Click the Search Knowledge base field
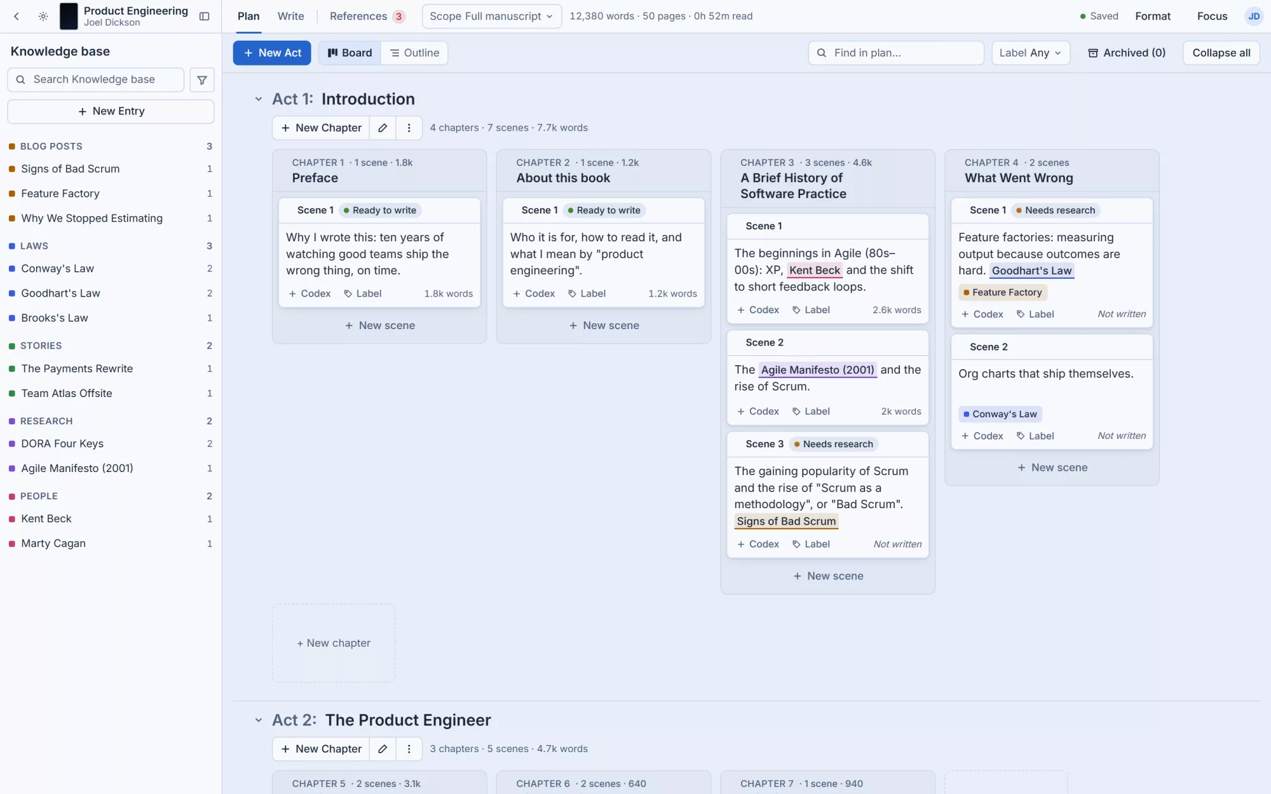The image size is (1271, 794). (96, 79)
